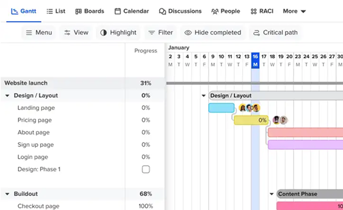Expand the More dropdown menu
The image size is (343, 210).
click(x=294, y=11)
